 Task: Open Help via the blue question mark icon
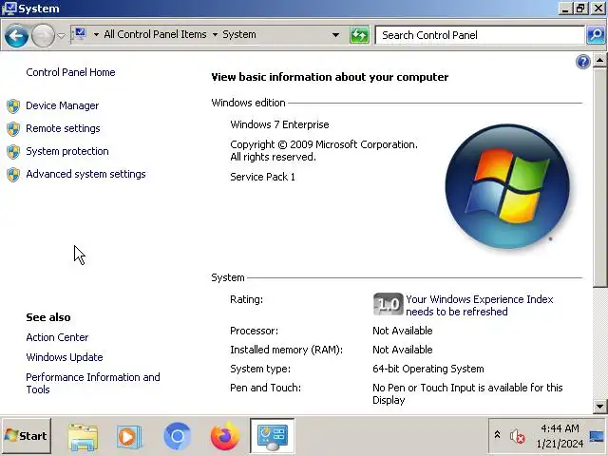tap(582, 62)
